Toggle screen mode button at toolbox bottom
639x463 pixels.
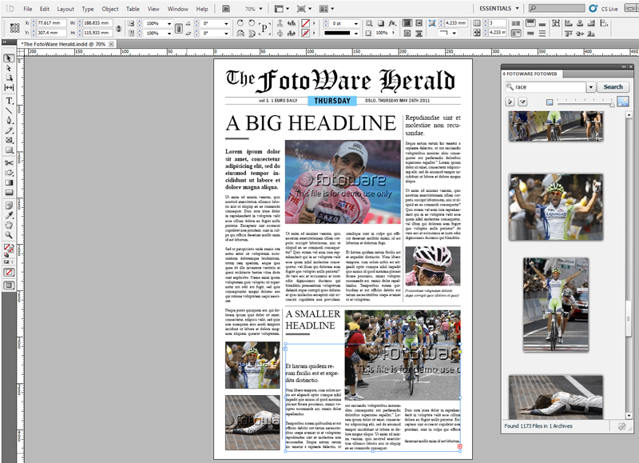[x=9, y=285]
